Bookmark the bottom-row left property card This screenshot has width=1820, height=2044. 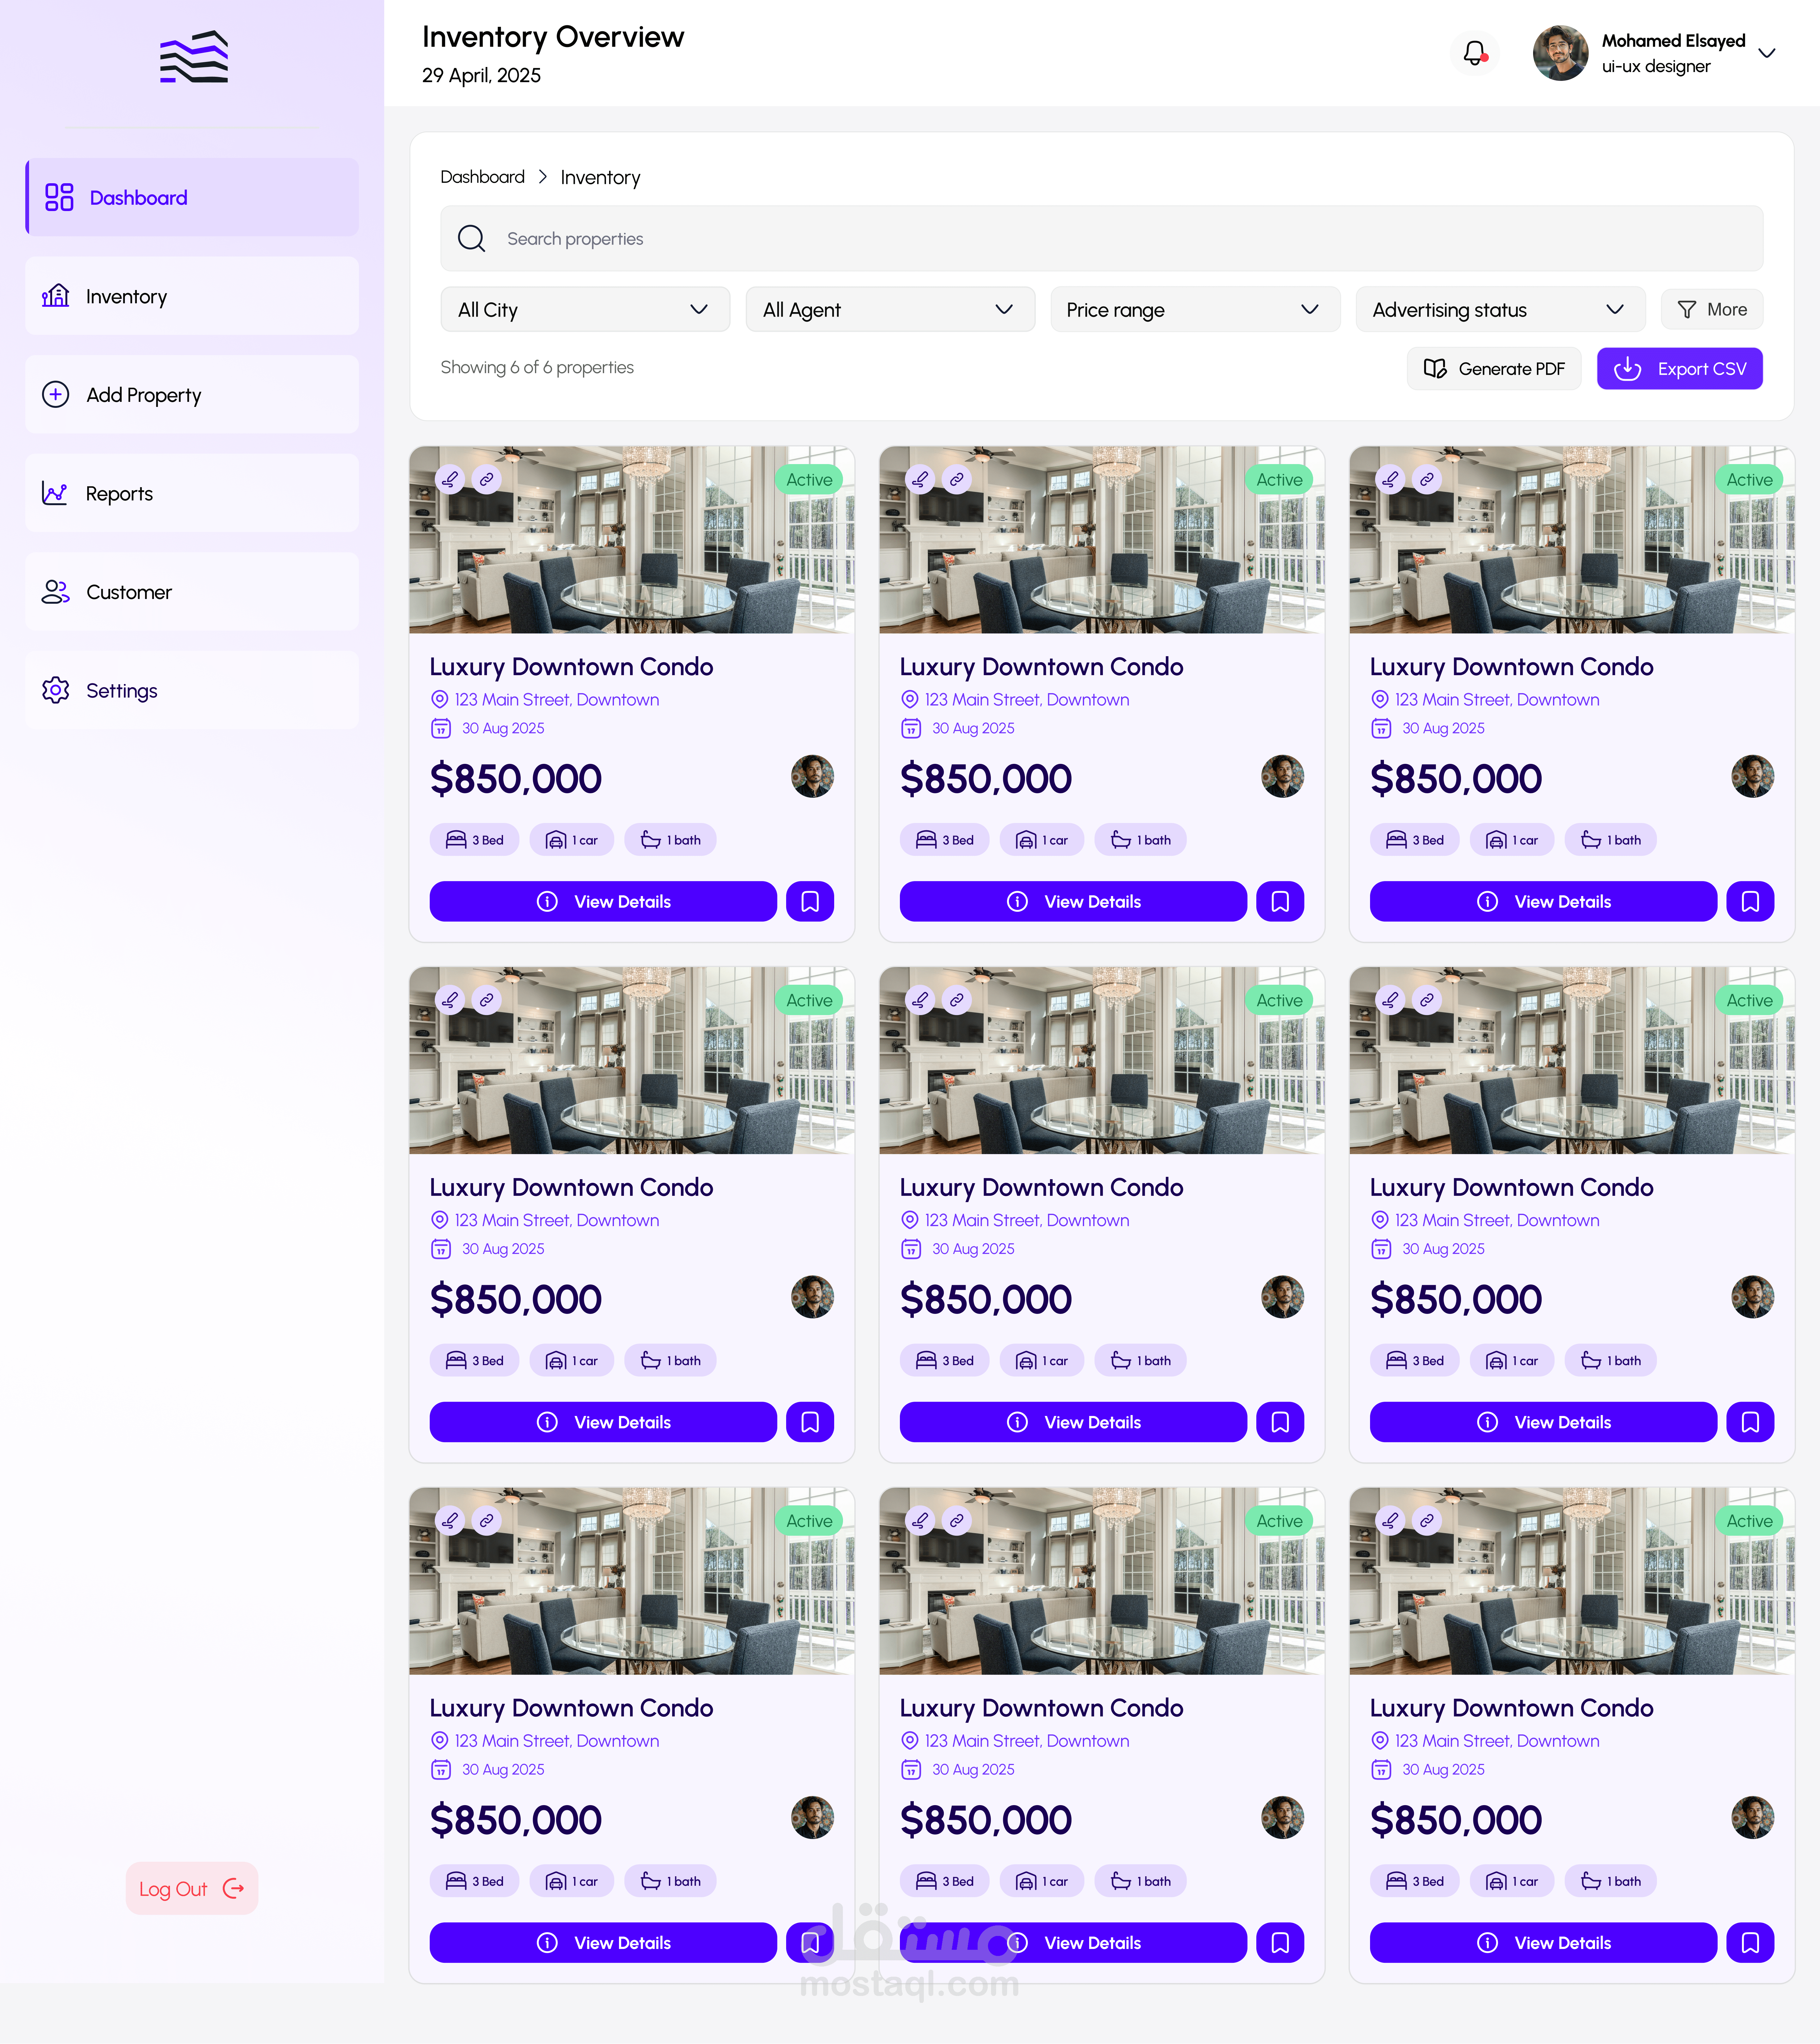pos(810,1943)
